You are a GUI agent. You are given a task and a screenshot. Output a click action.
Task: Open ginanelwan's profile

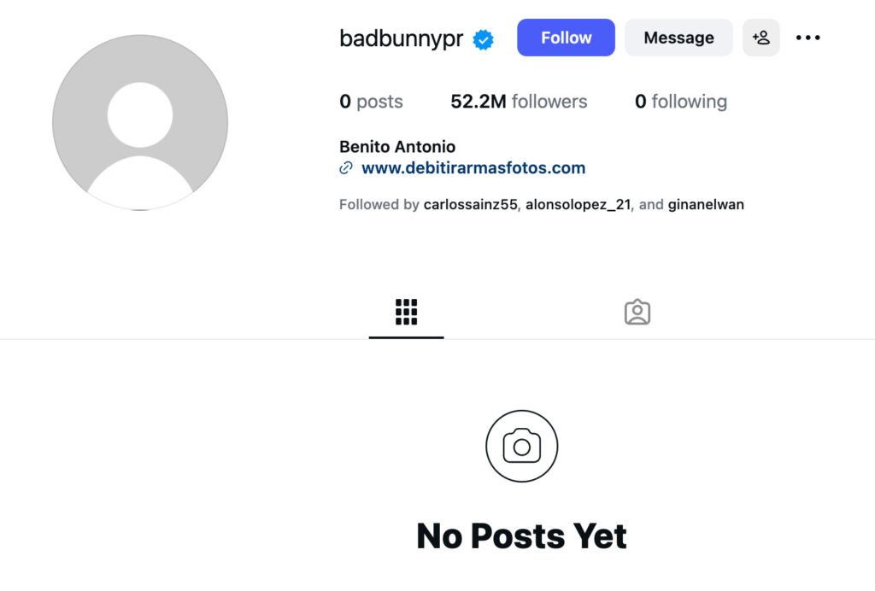coord(705,205)
